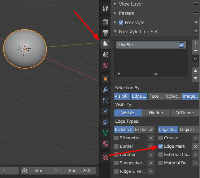Expand the Passes panel
This screenshot has height=178, width=200.
pyautogui.click(x=115, y=13)
